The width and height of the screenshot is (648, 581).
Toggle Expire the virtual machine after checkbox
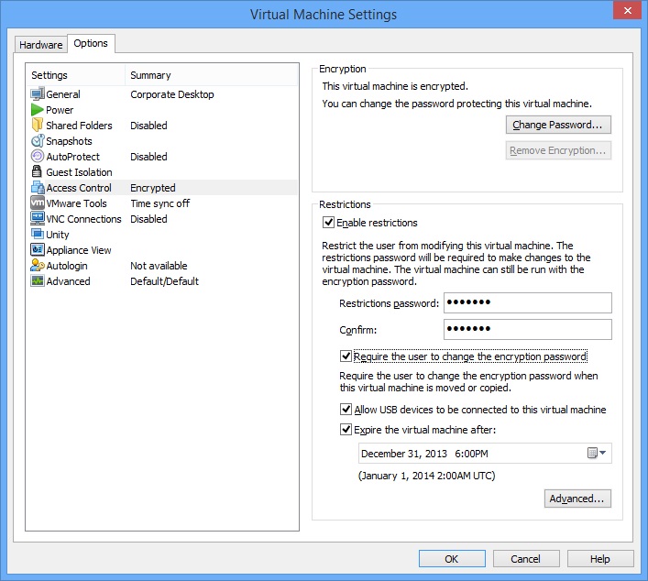pos(346,429)
